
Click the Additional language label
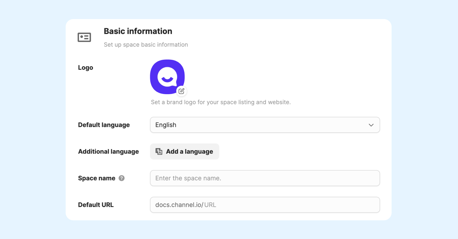[108, 152]
